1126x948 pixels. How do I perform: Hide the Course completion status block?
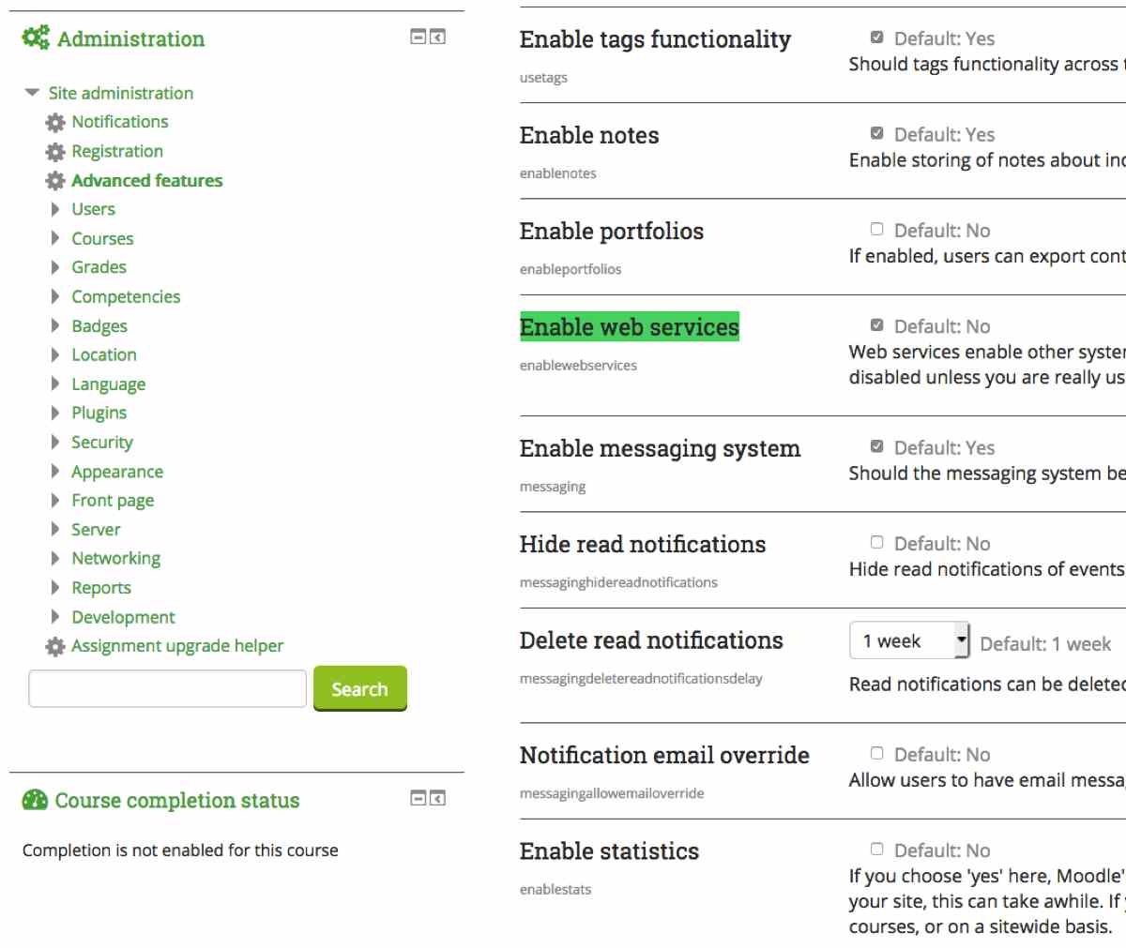click(418, 799)
